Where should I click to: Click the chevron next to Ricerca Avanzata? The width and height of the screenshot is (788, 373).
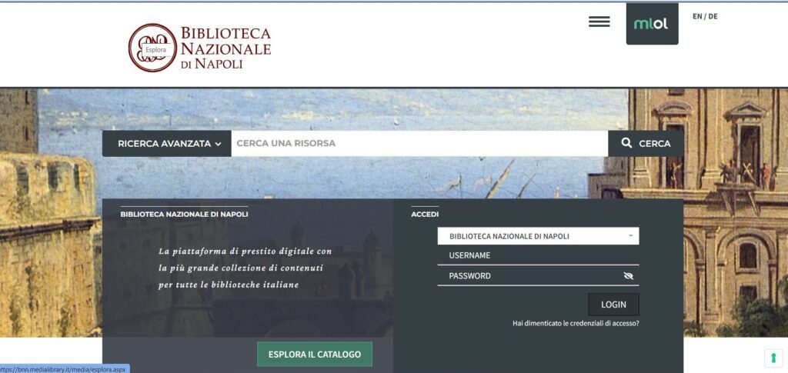click(219, 144)
